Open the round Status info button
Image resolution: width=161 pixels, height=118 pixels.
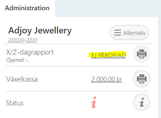pyautogui.click(x=142, y=102)
